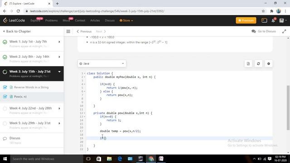This screenshot has height=163, width=290.
Task: Open the Store dropdown menu
Action: pos(126,20)
